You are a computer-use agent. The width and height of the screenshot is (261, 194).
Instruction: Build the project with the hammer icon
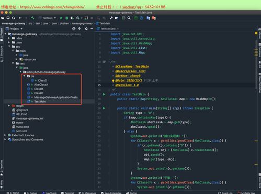[32, 18]
